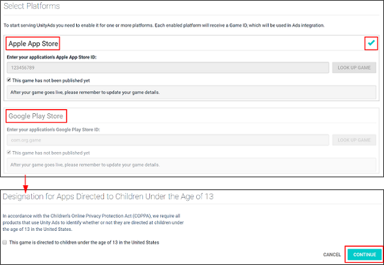384x265 pixels.
Task: Toggle Apple's 'game has not been published yet' checkbox
Action: click(x=9, y=80)
